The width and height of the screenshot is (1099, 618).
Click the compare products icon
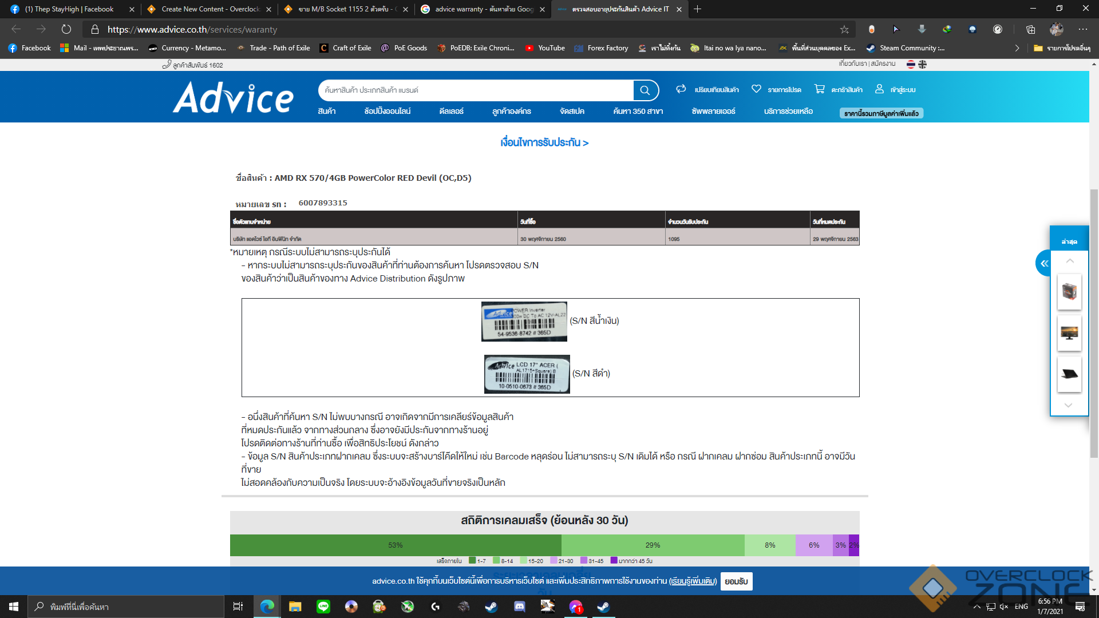pos(681,89)
